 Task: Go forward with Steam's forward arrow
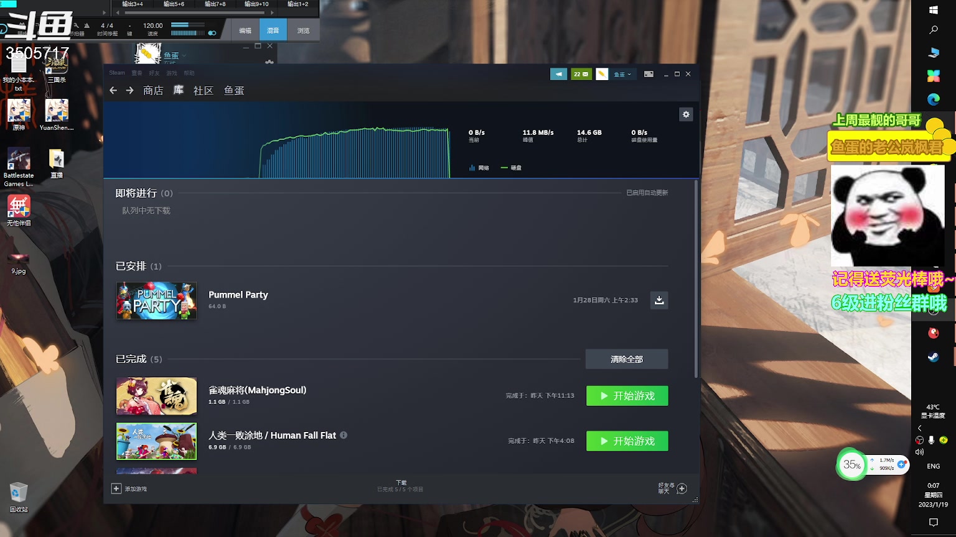tap(129, 91)
